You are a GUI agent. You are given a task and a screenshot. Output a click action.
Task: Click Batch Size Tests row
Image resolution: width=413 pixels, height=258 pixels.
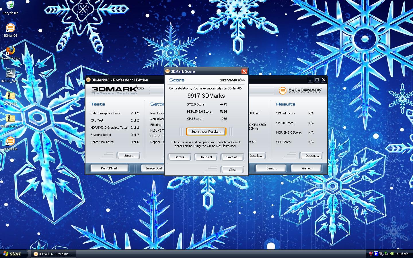[115, 142]
